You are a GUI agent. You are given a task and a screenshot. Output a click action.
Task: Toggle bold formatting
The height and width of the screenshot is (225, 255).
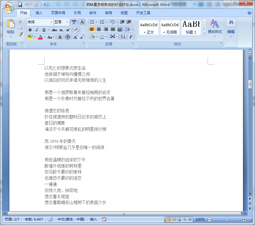(30, 30)
